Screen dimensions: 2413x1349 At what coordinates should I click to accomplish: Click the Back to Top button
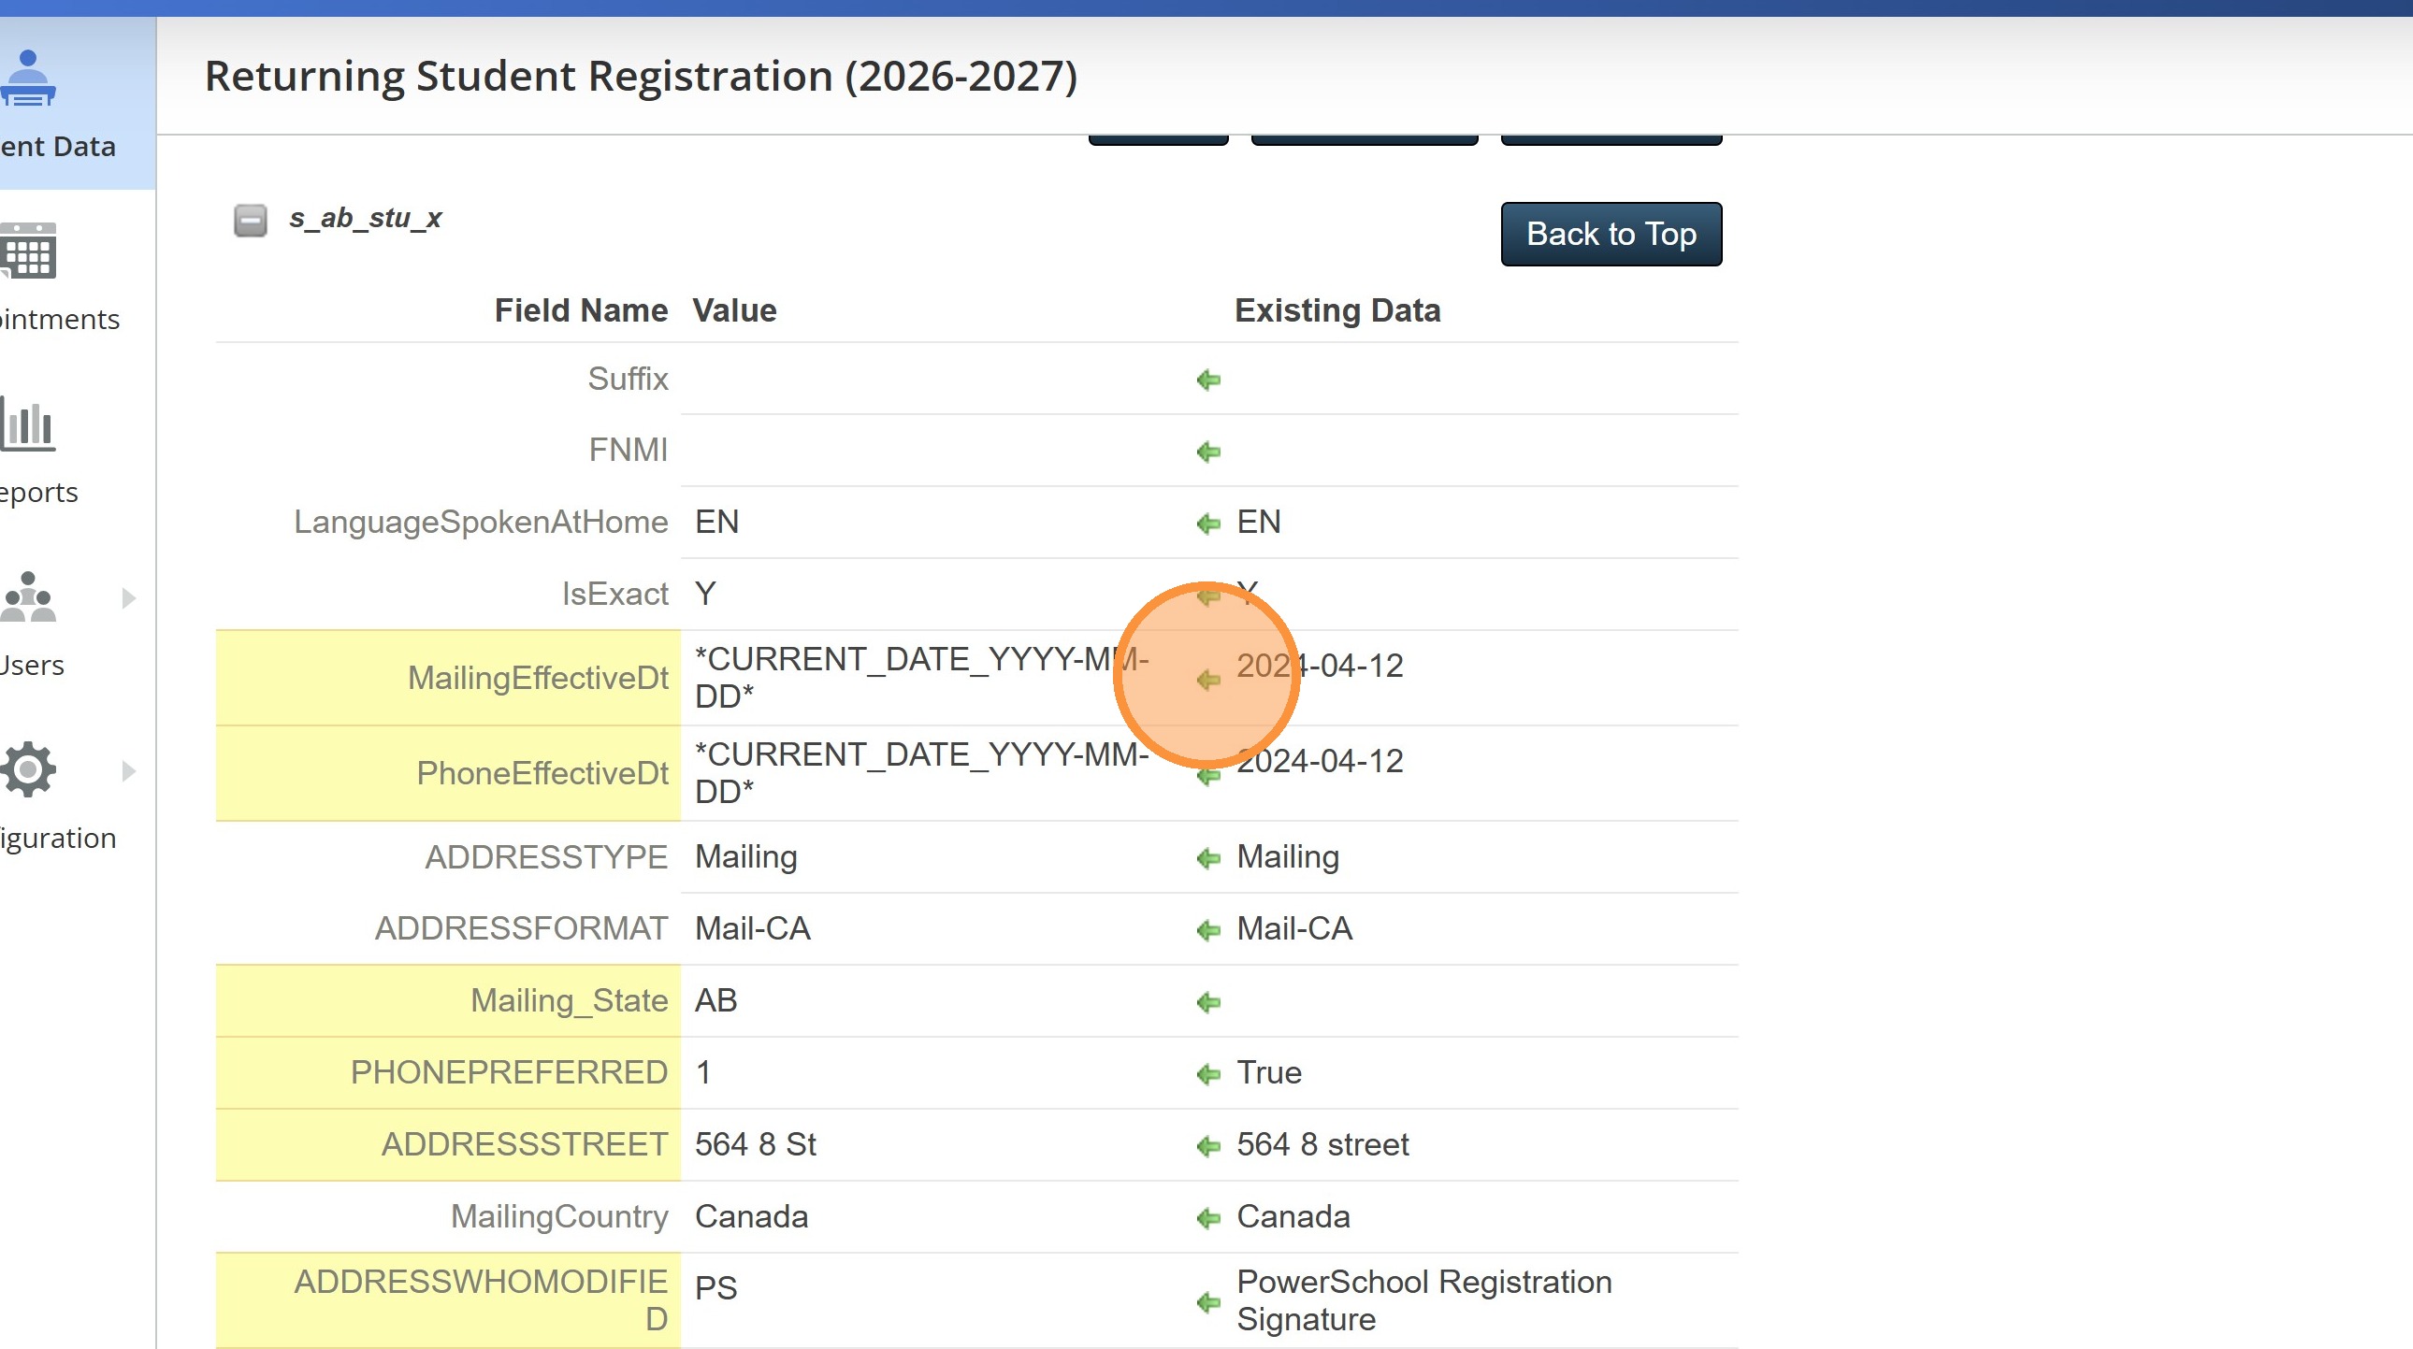click(1611, 234)
